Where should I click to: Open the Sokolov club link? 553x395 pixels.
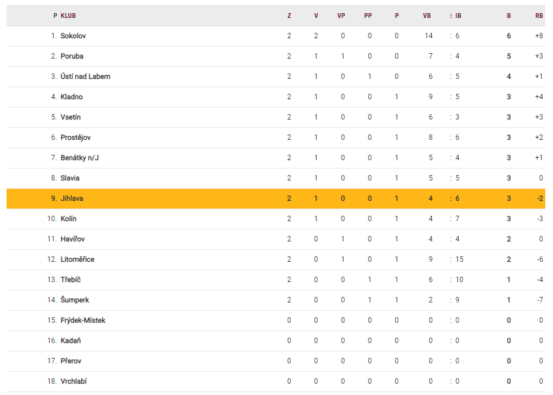tap(73, 36)
